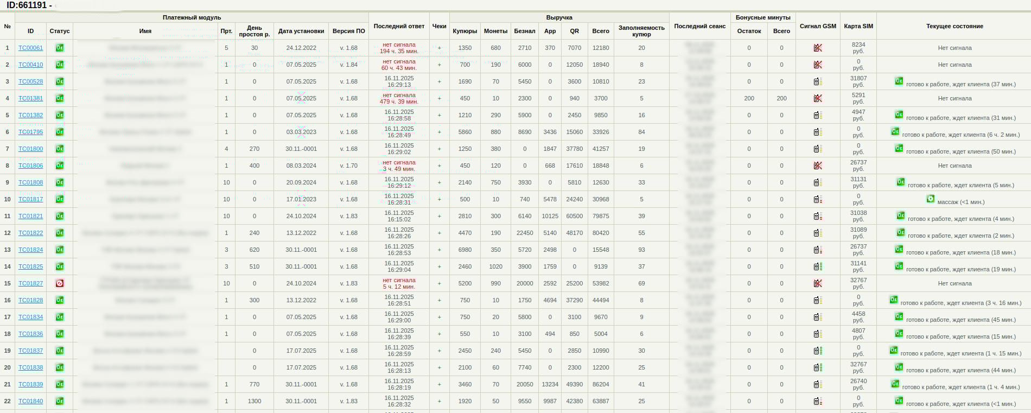Click the red blocked status icon for TC01827
This screenshot has width=1031, height=413.
click(60, 283)
